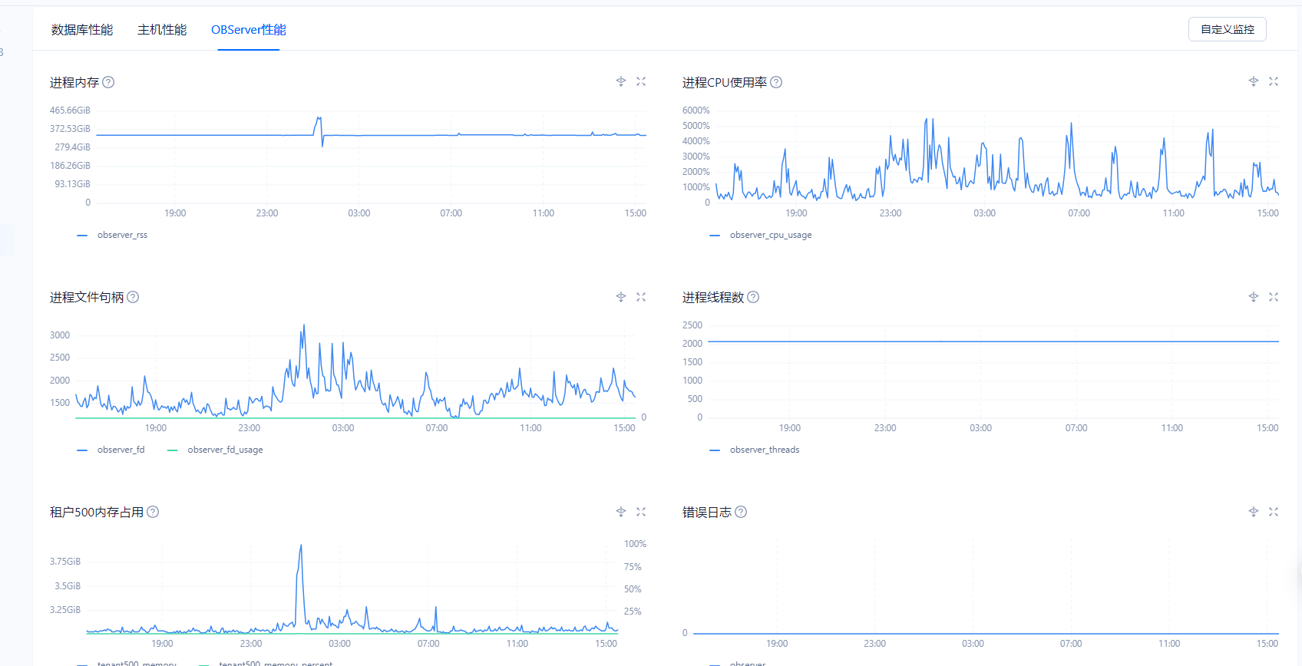Click drill-down icon on 错误日志 chart
The width and height of the screenshot is (1302, 666).
point(1254,512)
